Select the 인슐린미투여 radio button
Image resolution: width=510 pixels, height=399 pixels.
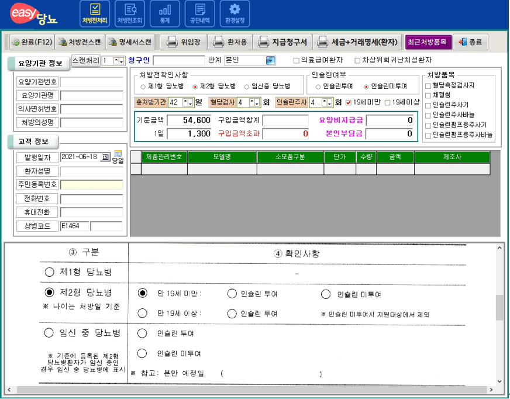[366, 87]
